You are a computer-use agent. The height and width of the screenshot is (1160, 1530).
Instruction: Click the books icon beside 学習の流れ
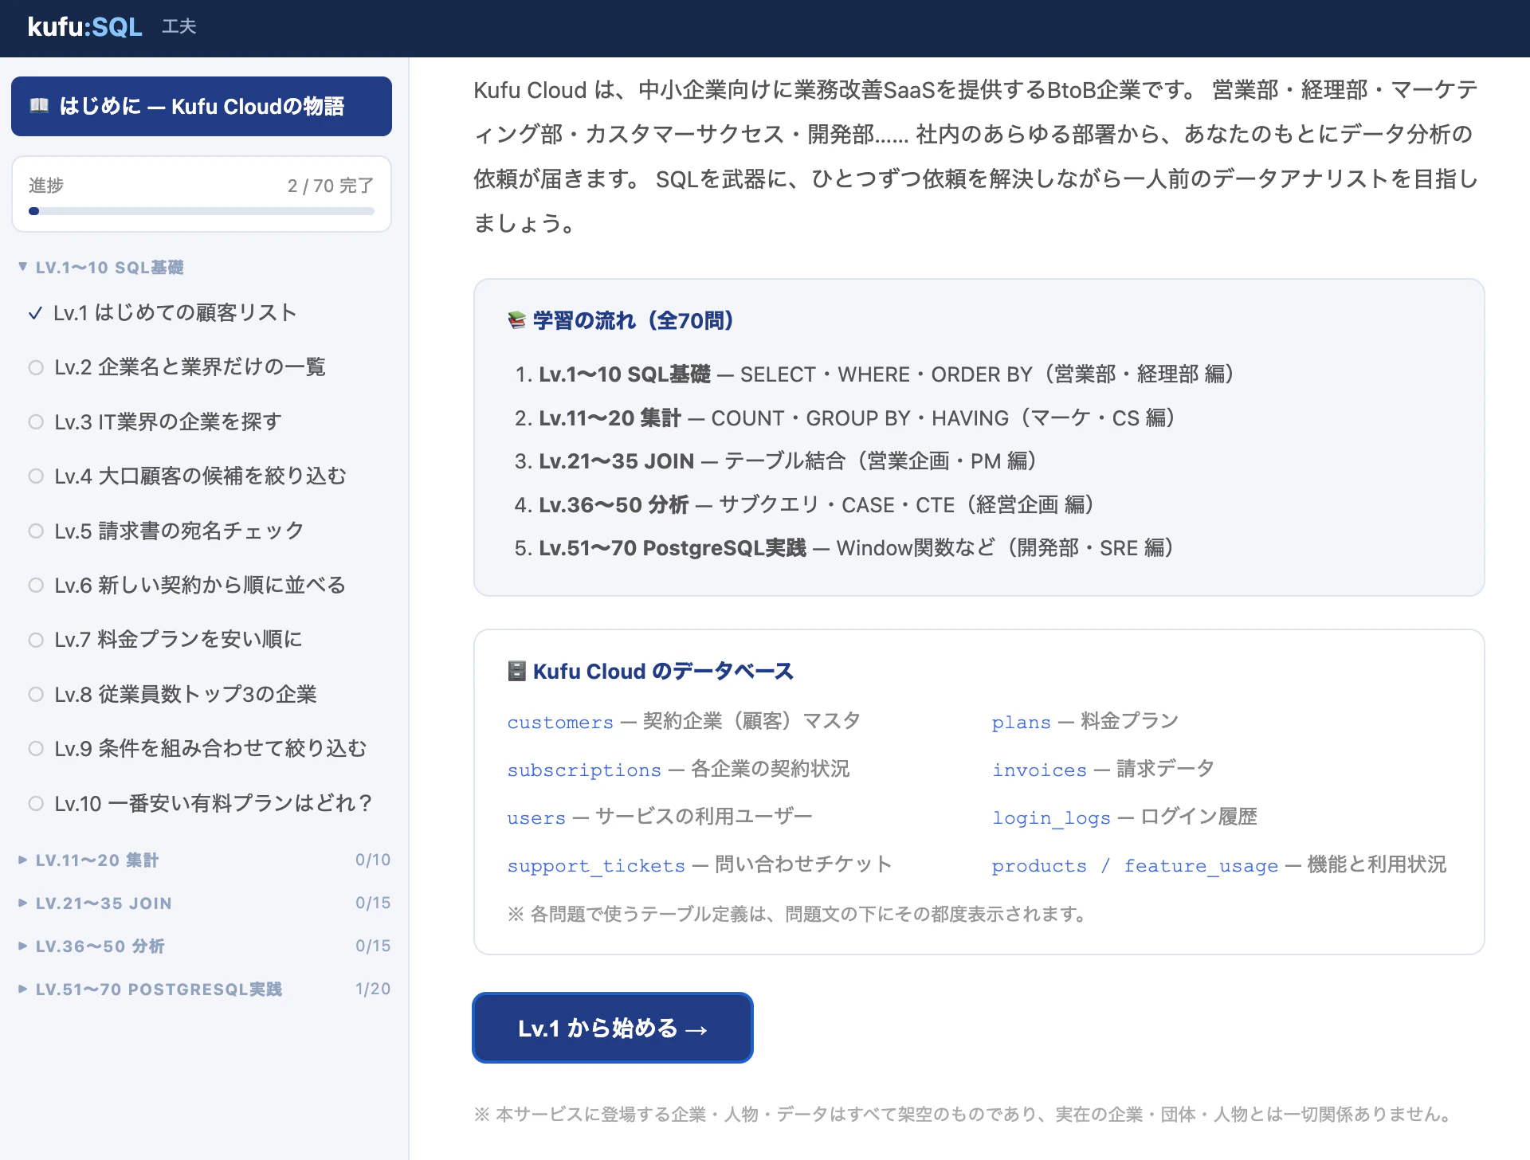point(516,320)
